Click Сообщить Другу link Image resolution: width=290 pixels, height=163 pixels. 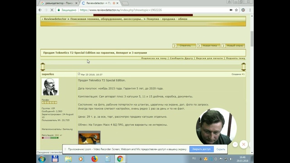click(181, 58)
